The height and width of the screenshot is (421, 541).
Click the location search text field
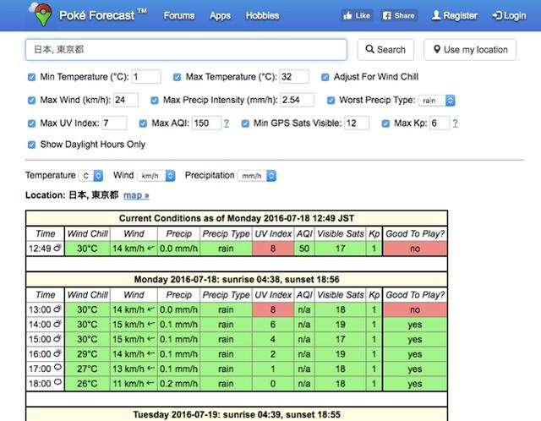tap(185, 50)
